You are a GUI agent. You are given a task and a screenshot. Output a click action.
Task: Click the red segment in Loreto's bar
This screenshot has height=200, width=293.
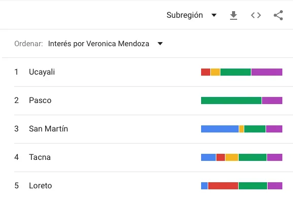tap(223, 186)
